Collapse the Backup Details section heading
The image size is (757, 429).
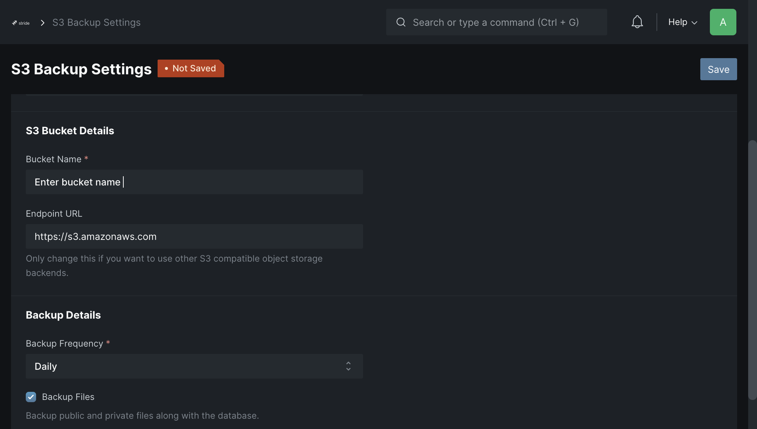63,315
